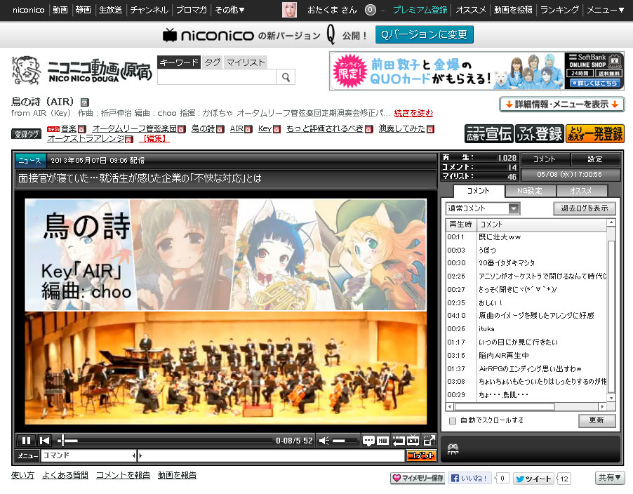Screen dimensions: 633x494
Task: Click the Nico Nico Douga (原宿) logo
Action: (82, 70)
